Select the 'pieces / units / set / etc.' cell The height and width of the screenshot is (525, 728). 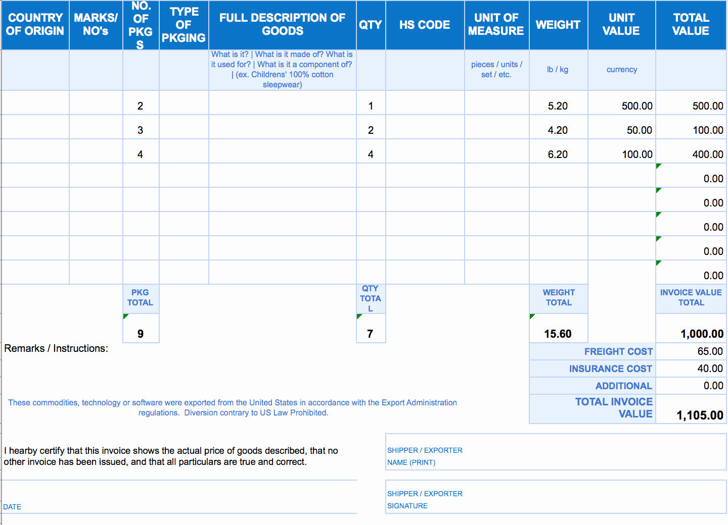click(497, 70)
